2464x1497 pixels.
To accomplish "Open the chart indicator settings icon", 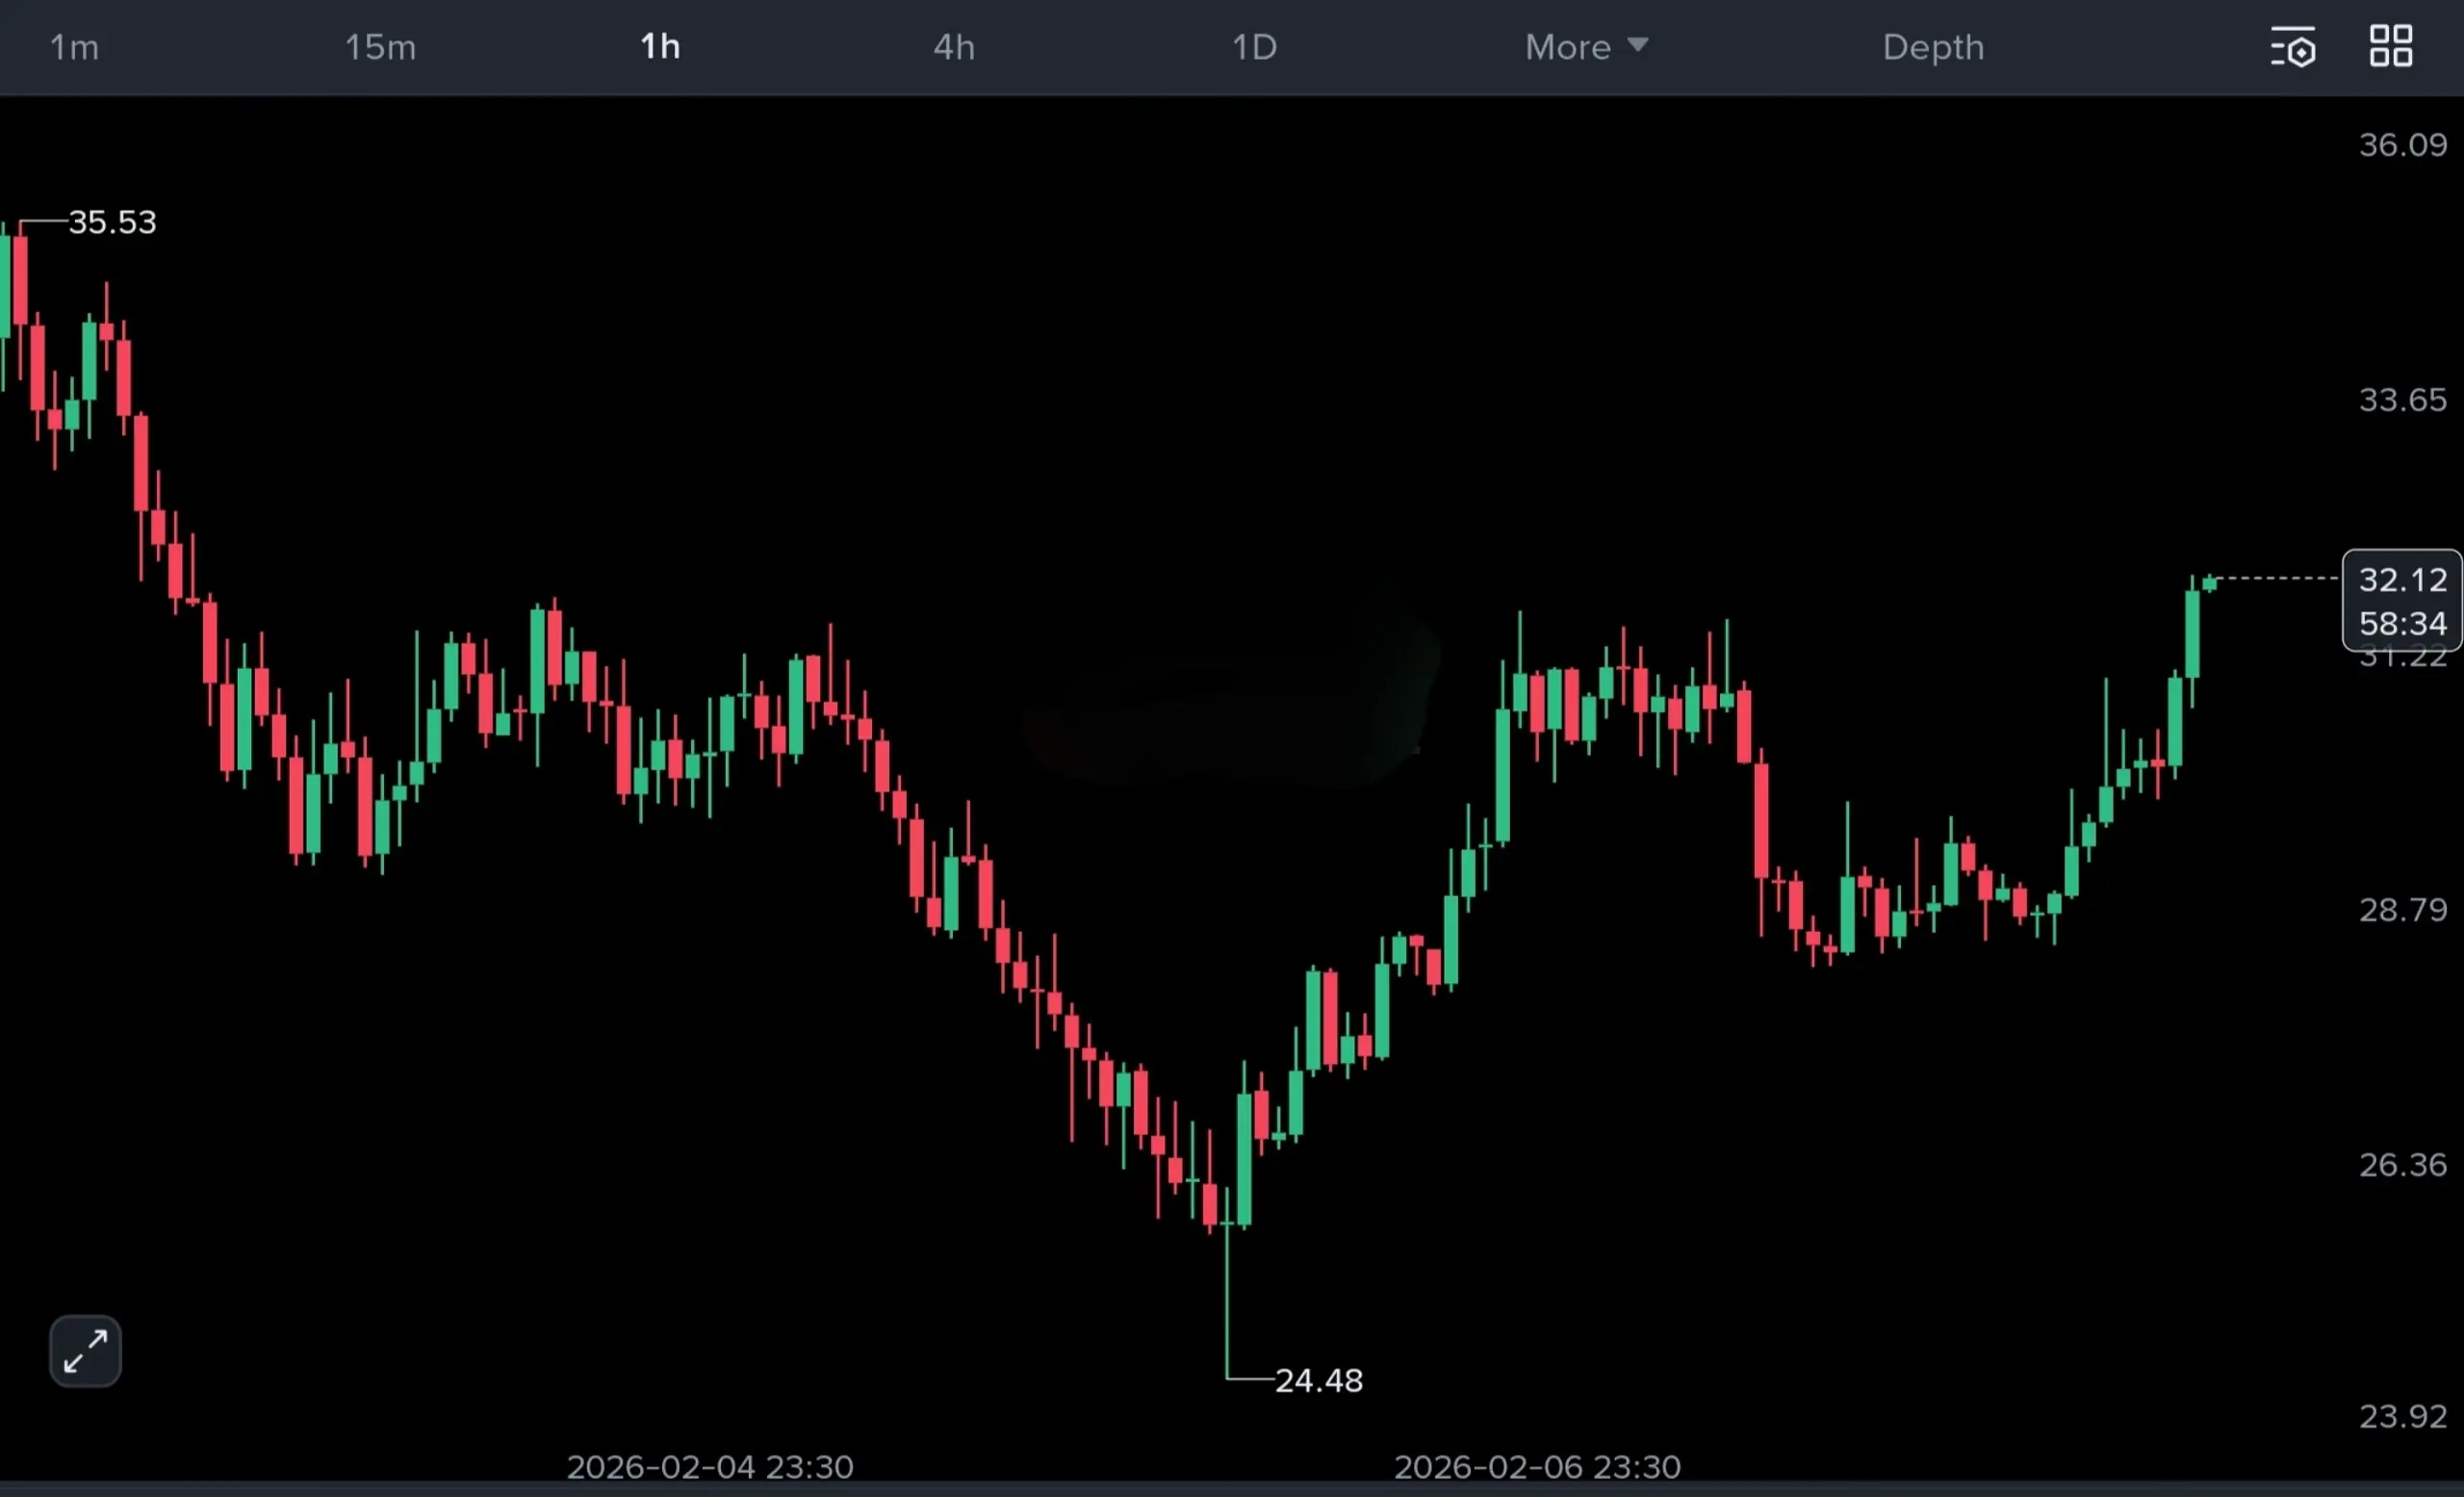I will [x=2292, y=47].
